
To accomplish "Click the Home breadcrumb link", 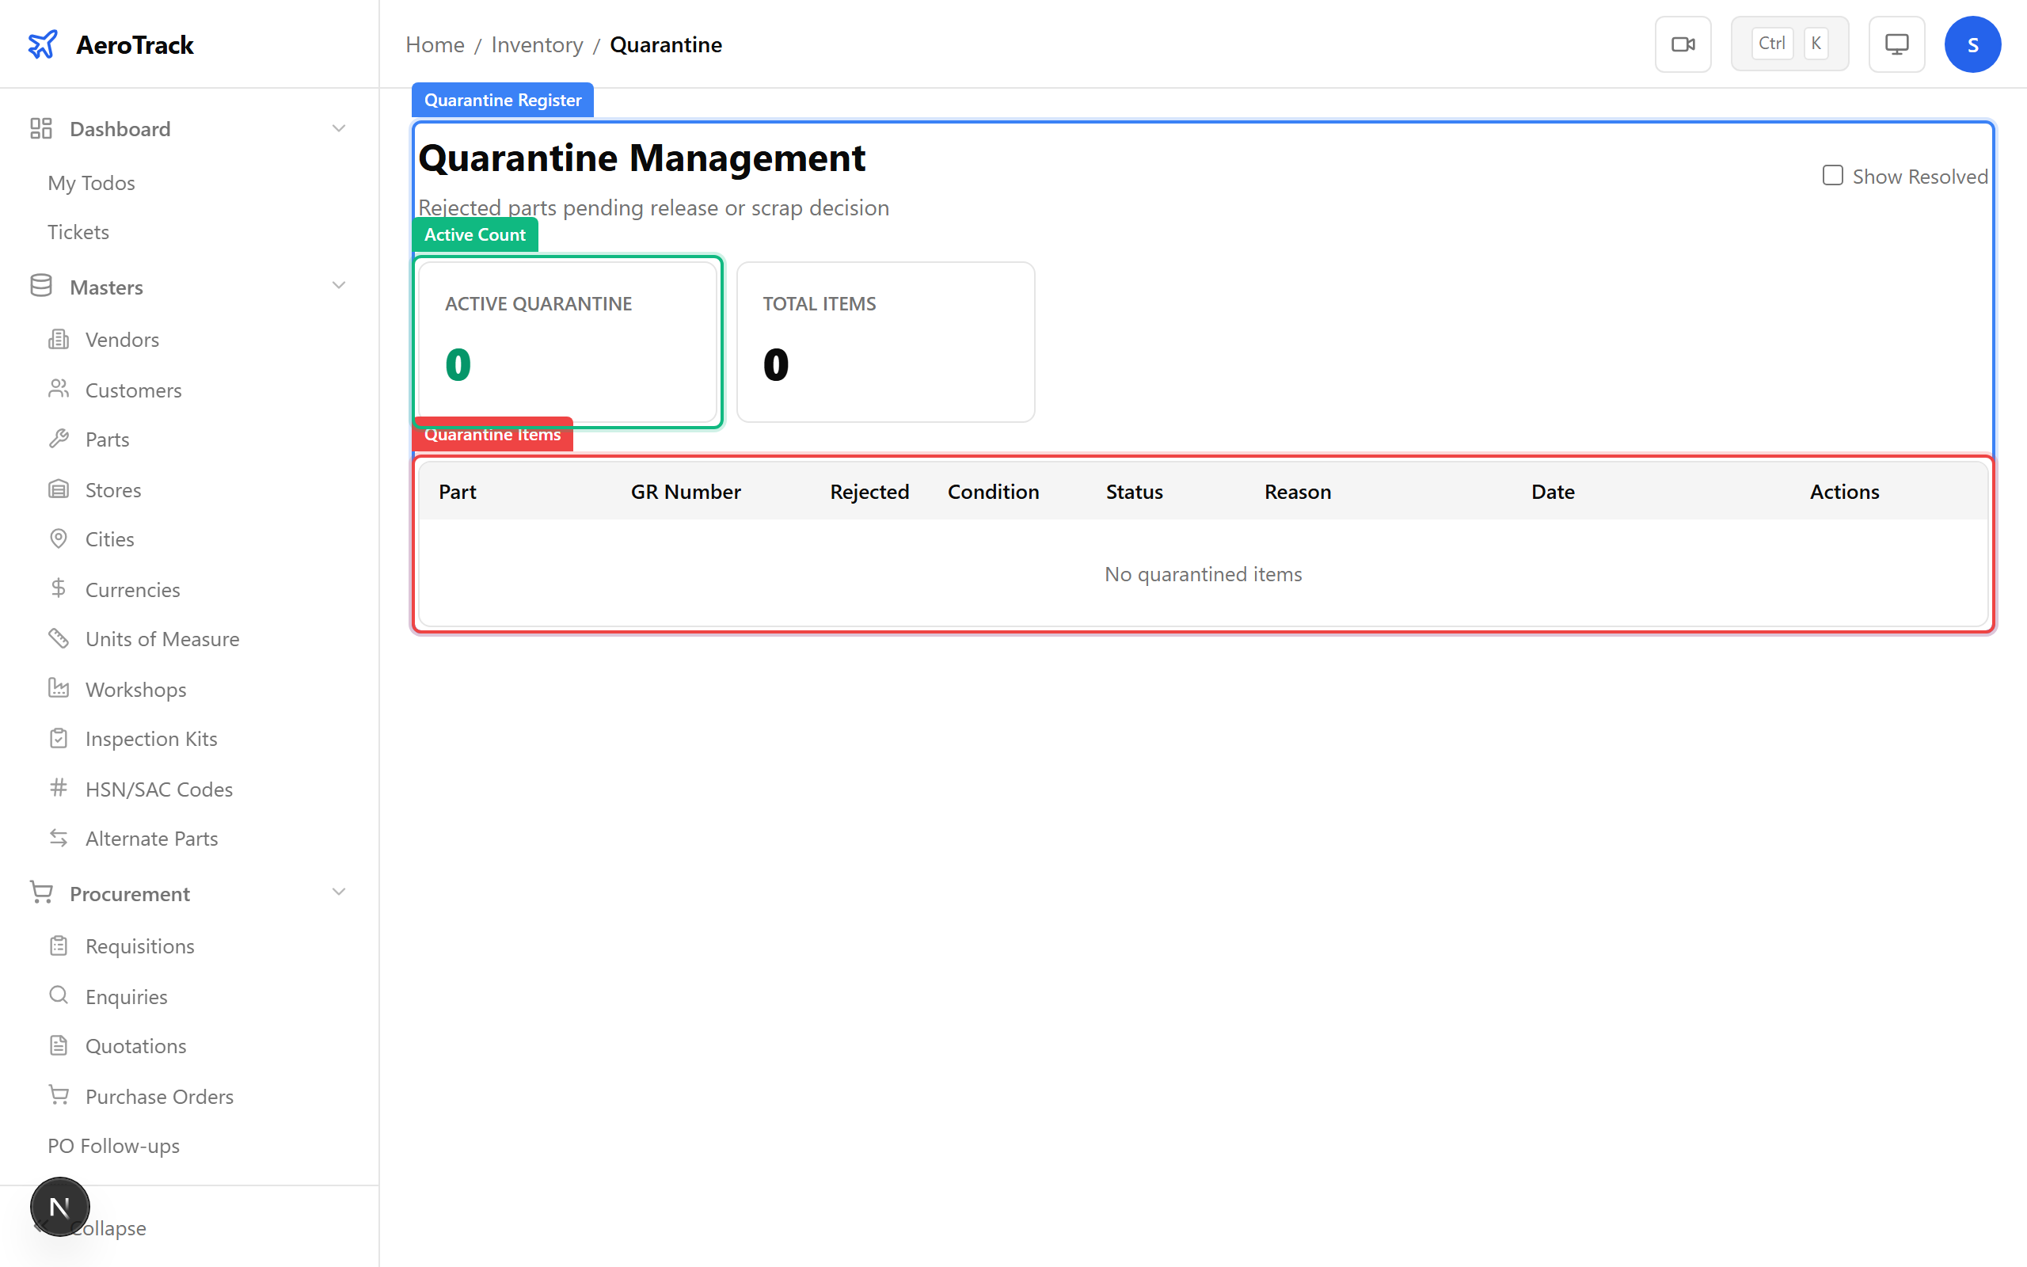I will [434, 44].
